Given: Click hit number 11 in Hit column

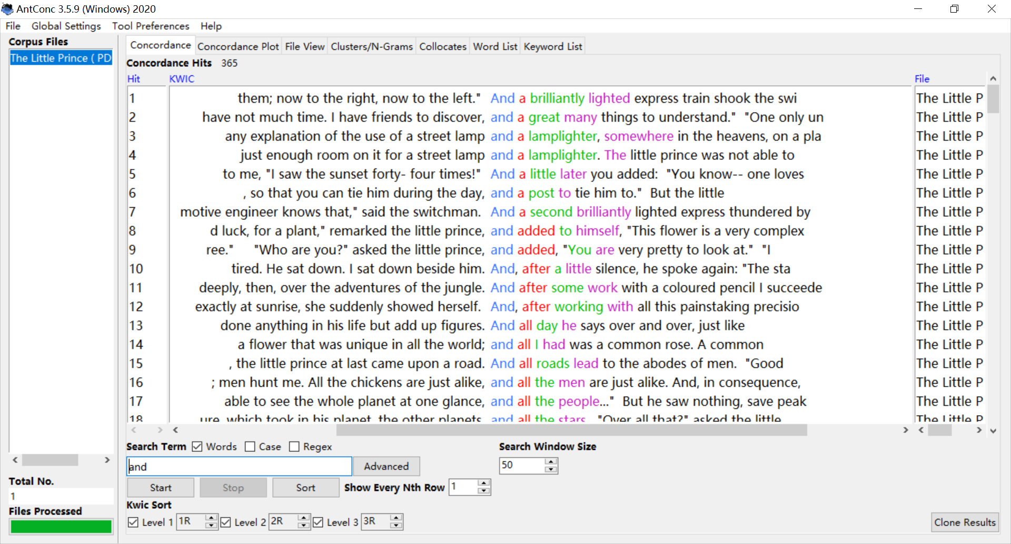Looking at the screenshot, I should point(136,288).
